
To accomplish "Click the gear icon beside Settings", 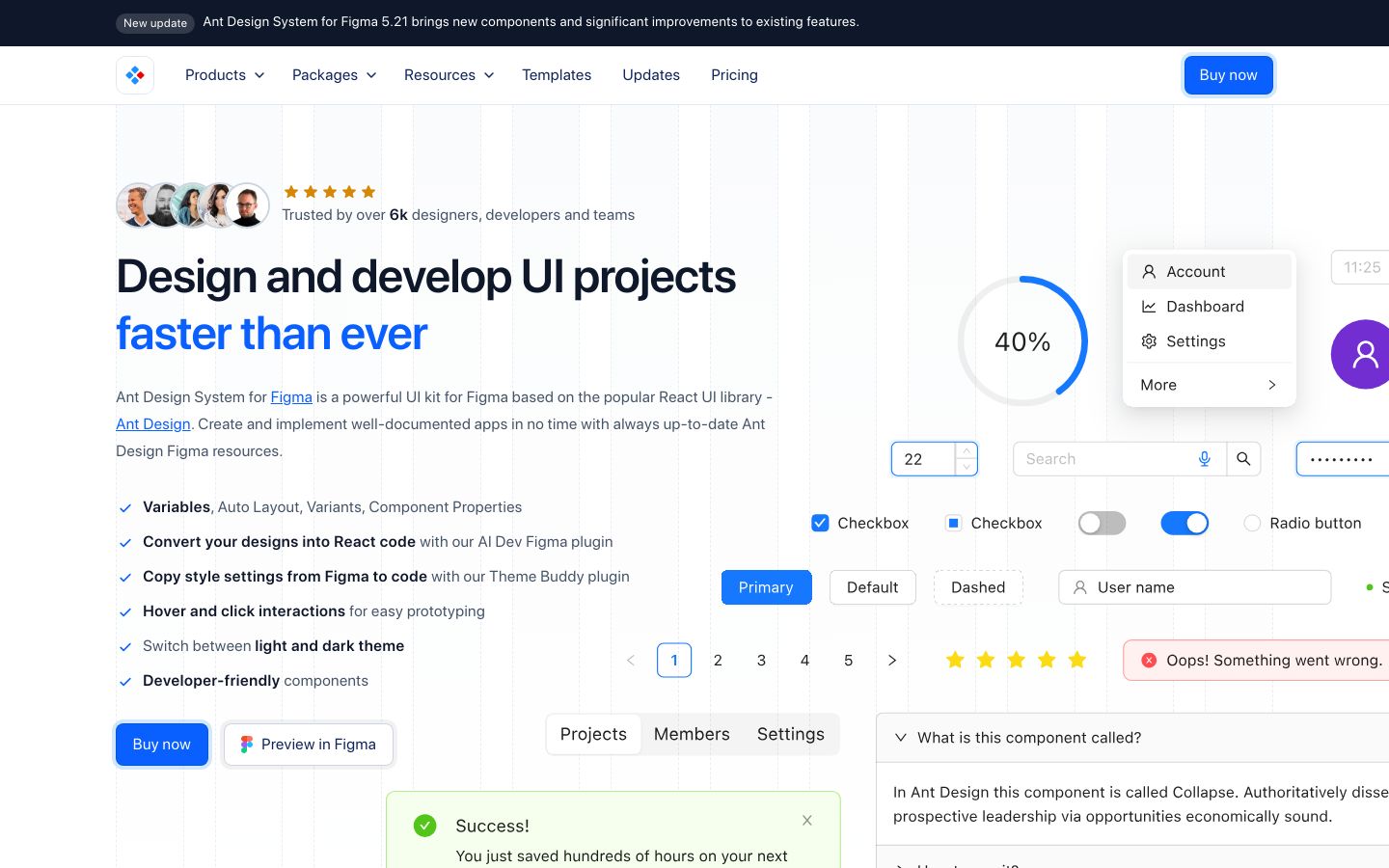I will point(1149,341).
